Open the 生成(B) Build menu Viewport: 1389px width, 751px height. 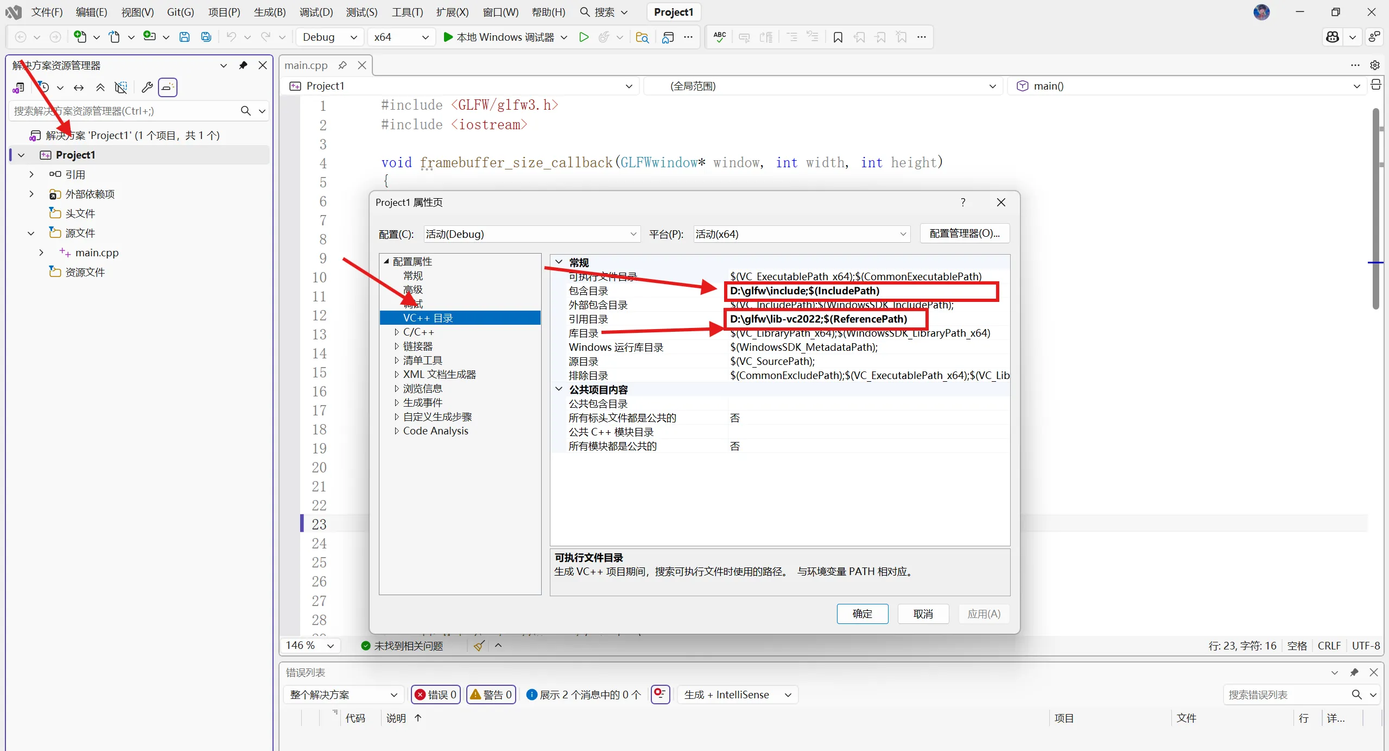point(269,12)
